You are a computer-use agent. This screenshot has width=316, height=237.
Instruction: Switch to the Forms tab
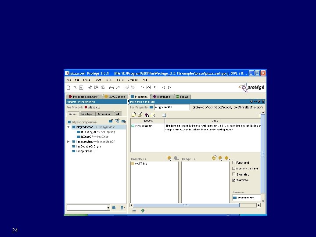[x=182, y=97]
